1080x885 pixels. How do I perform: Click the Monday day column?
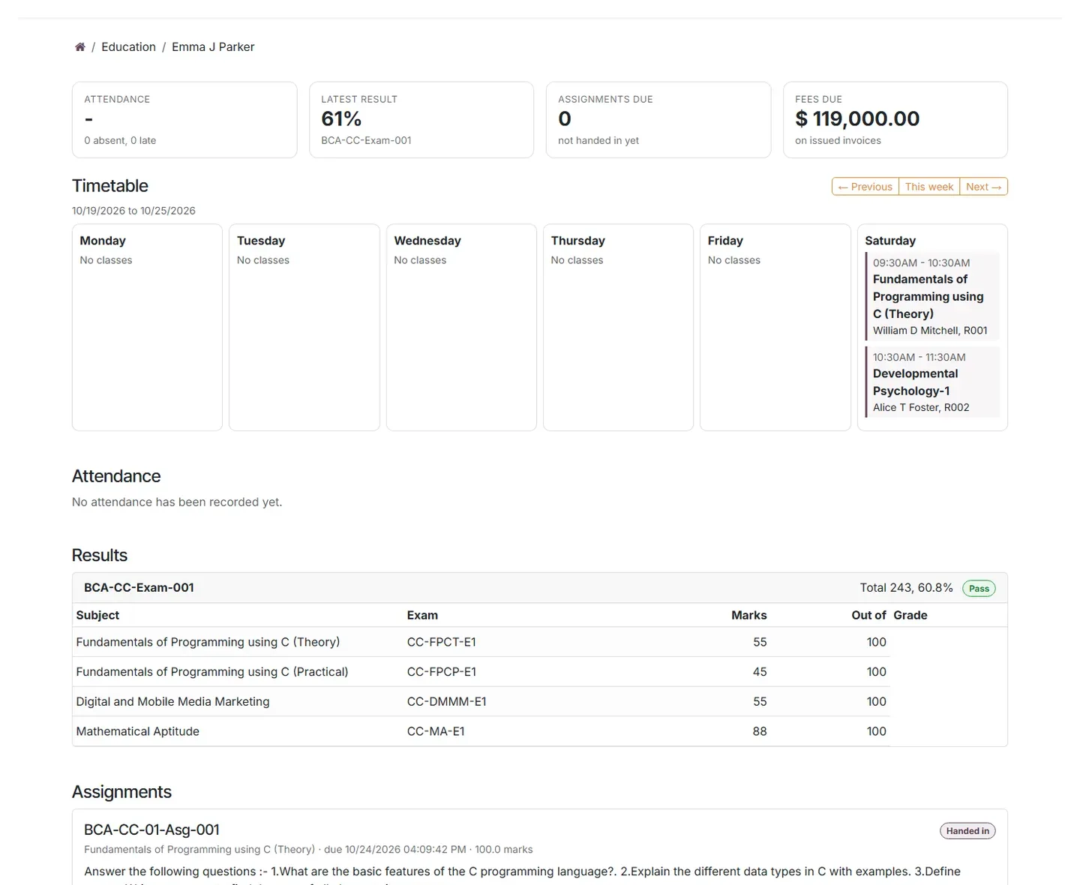point(147,328)
